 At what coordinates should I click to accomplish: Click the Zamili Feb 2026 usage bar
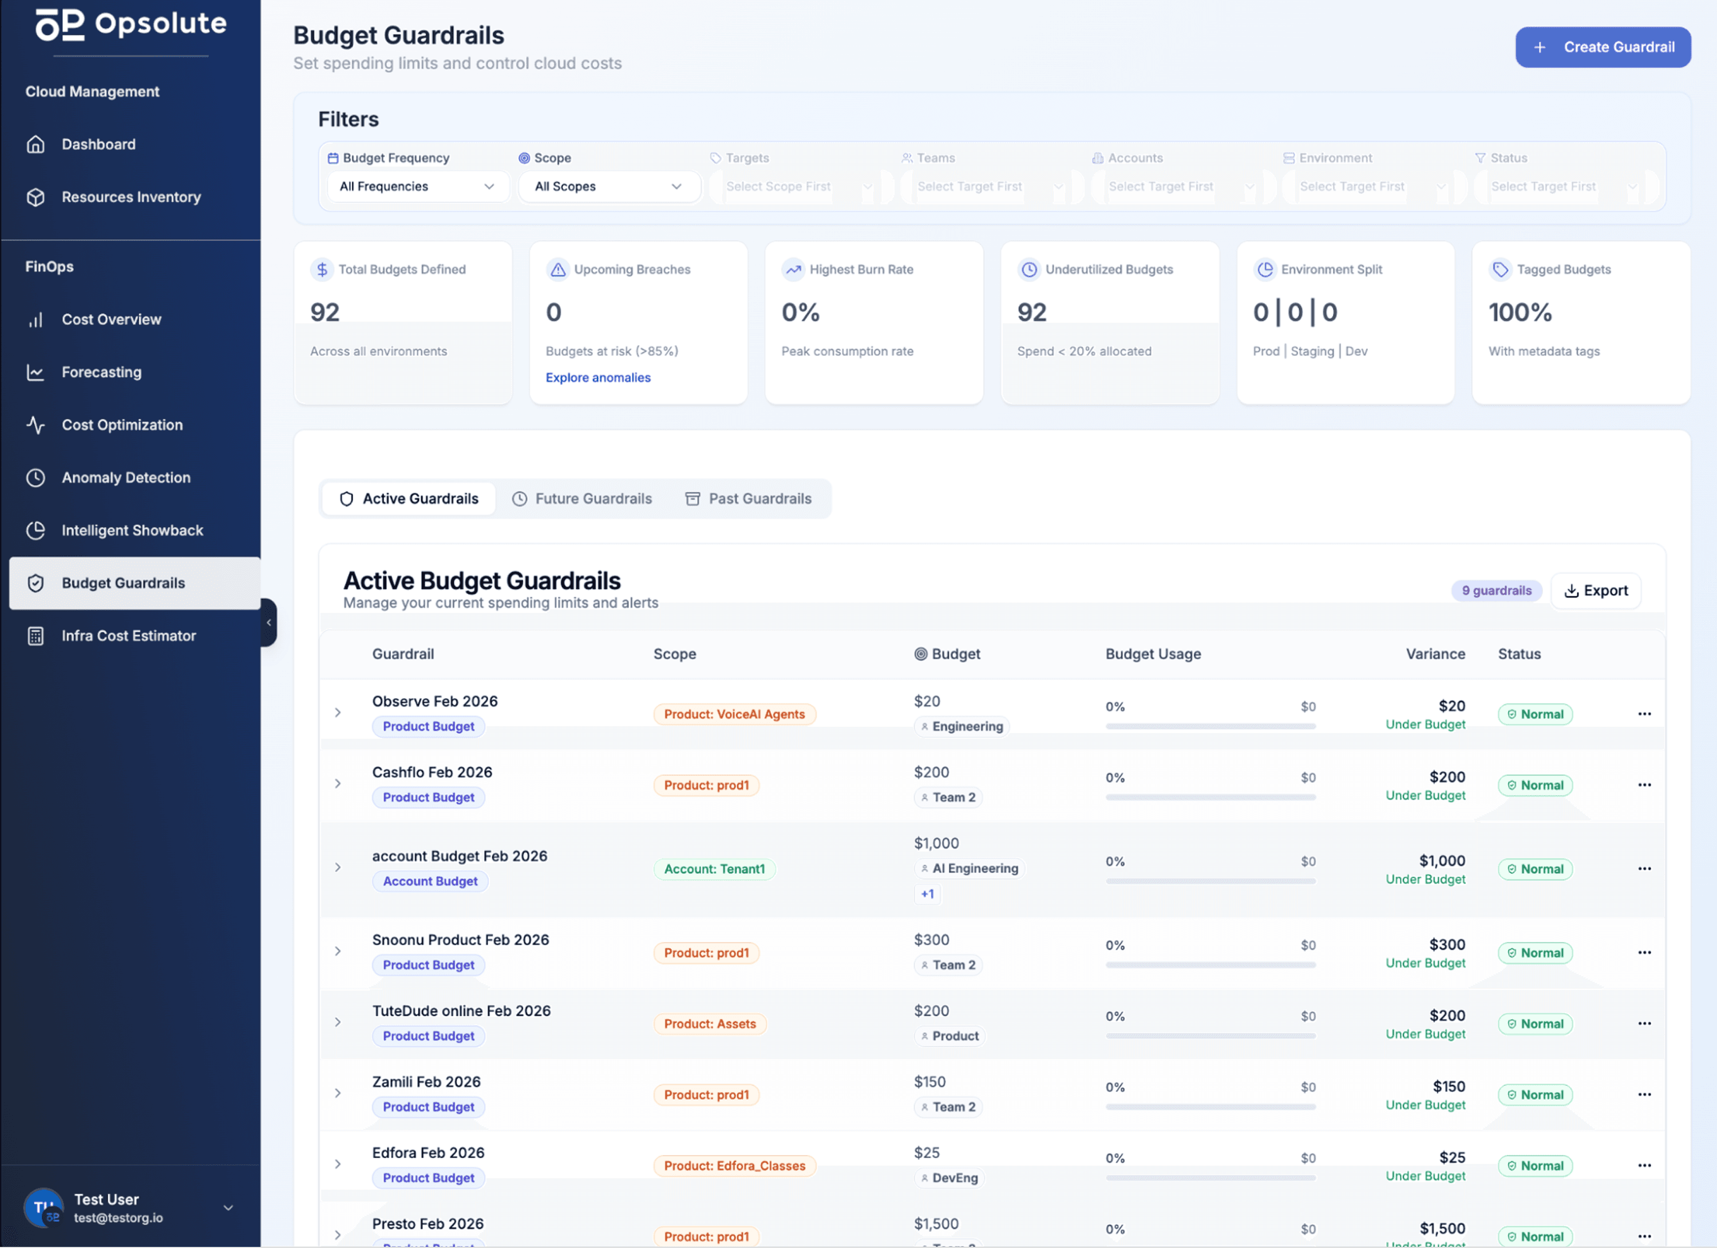pyautogui.click(x=1210, y=1107)
